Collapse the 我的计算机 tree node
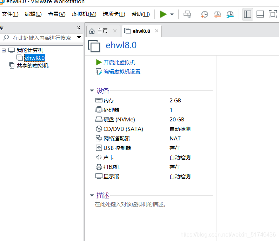 pos(4,50)
